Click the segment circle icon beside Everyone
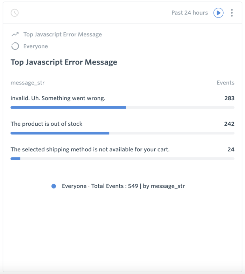 coord(15,46)
